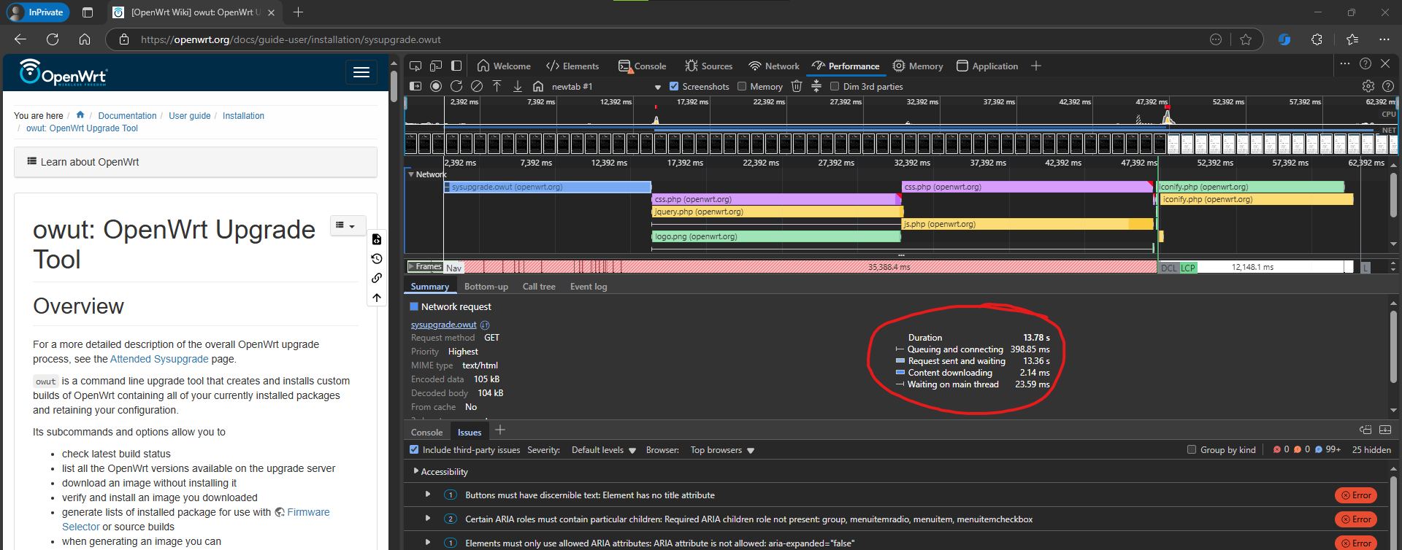Image resolution: width=1402 pixels, height=550 pixels.
Task: Open the Application tab
Action: click(x=987, y=66)
